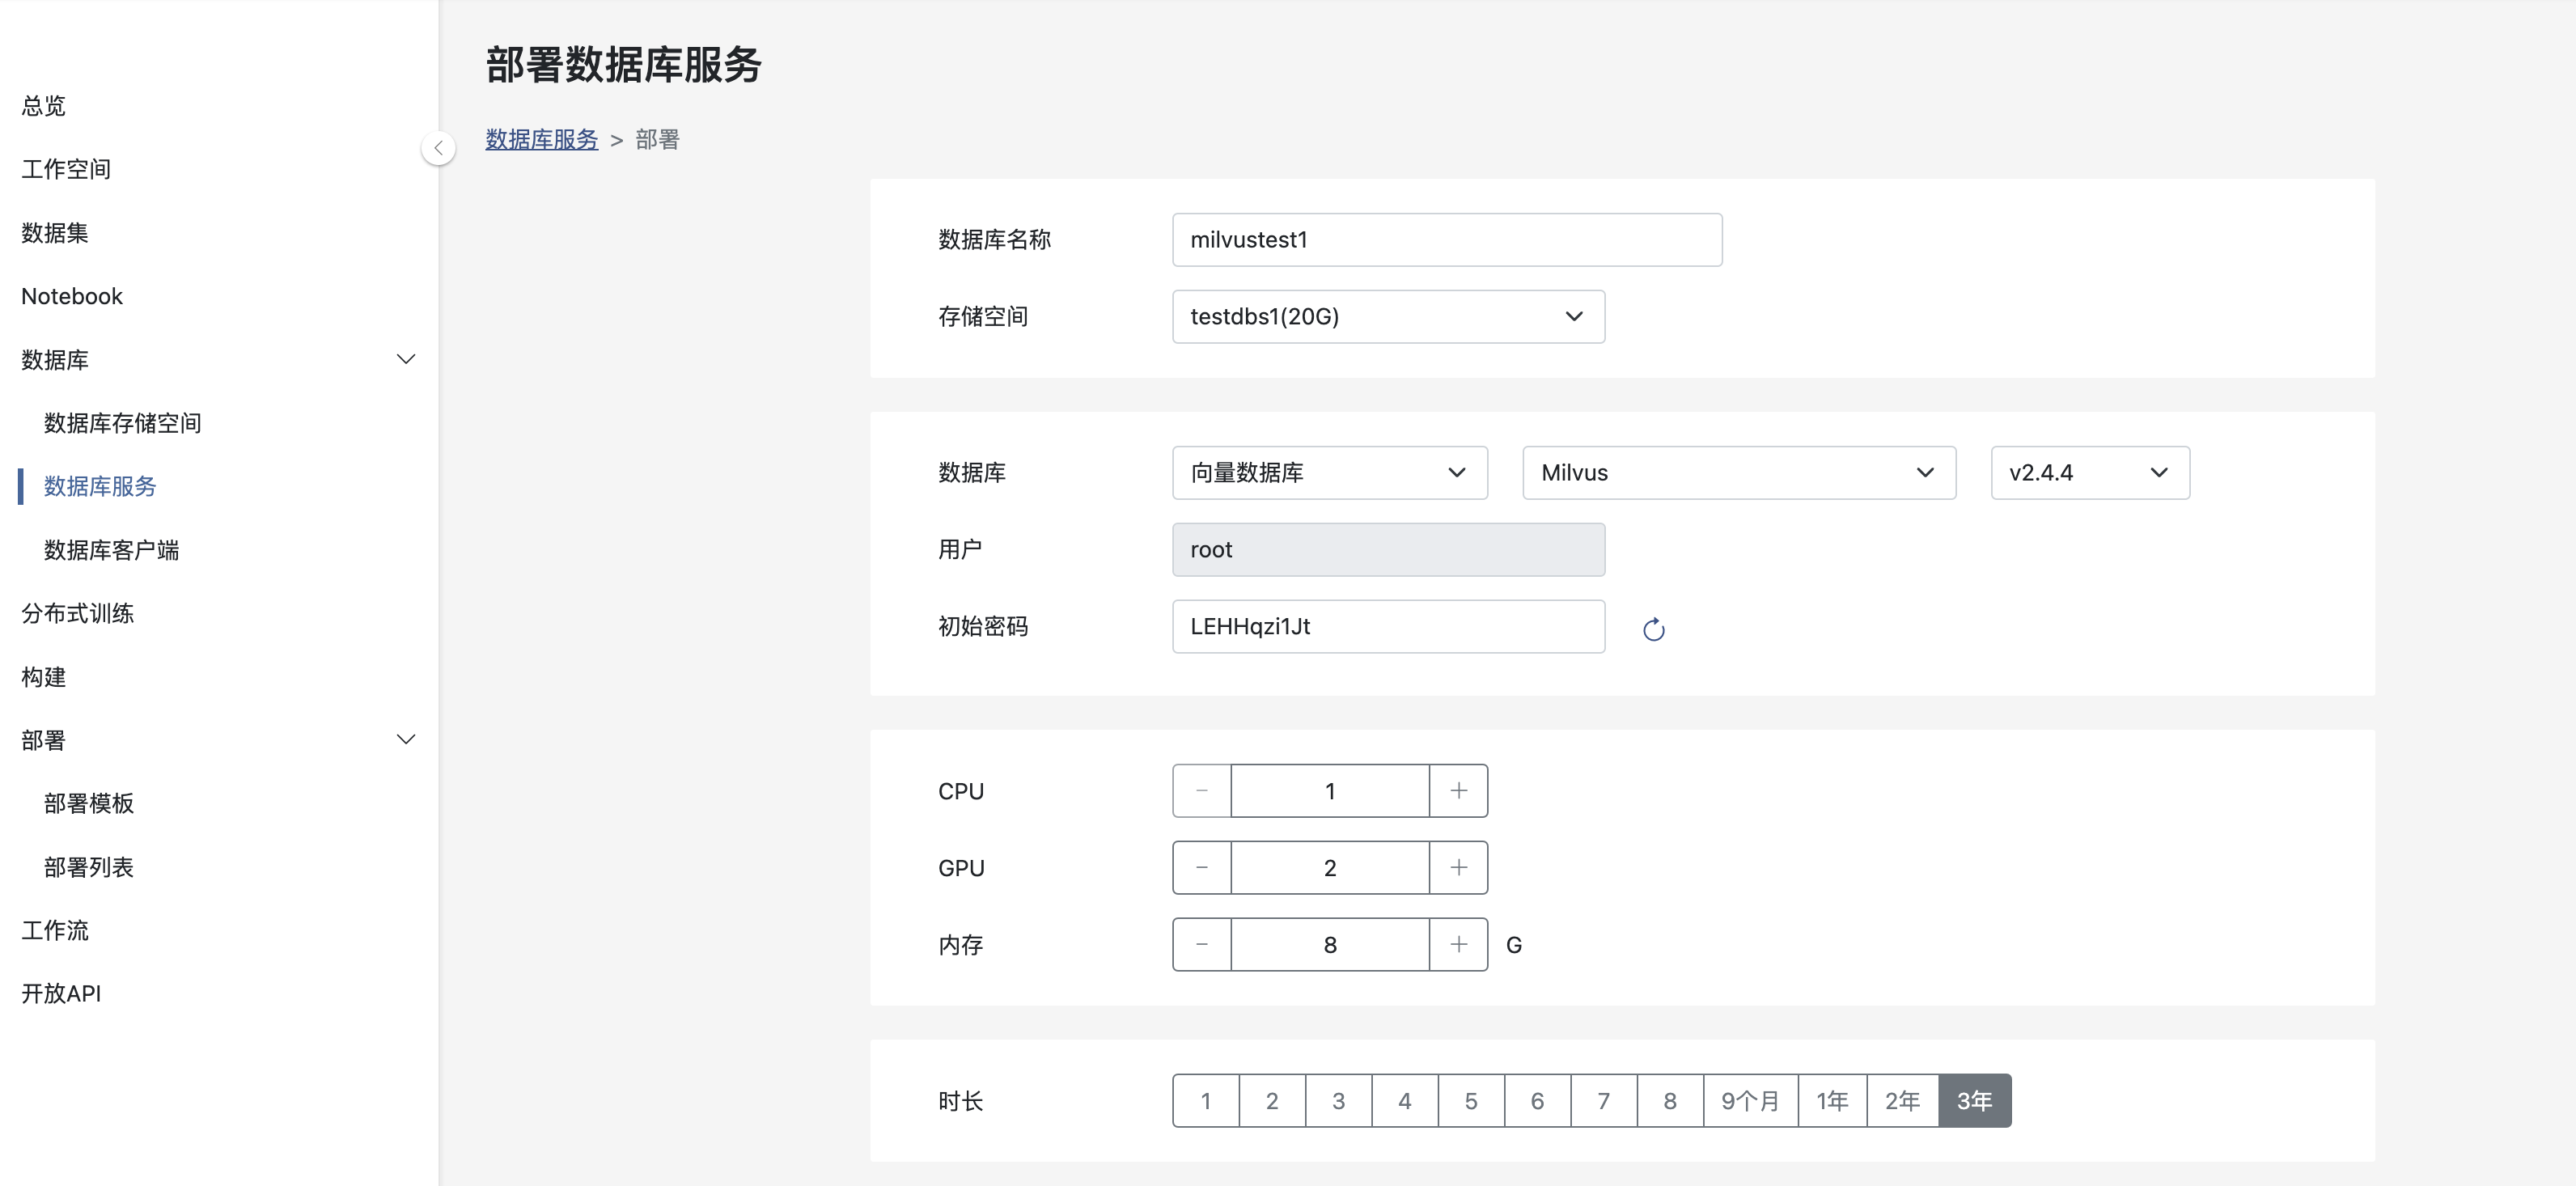Increase GPU count with plus button

1458,868
